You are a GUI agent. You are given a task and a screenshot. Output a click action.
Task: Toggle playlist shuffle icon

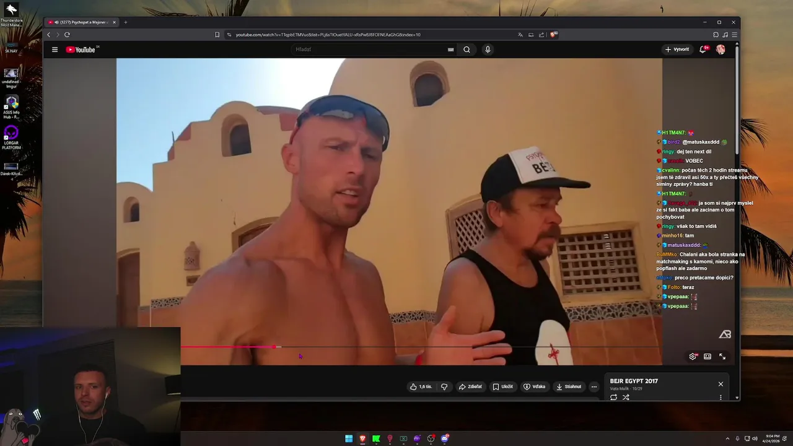tap(626, 397)
